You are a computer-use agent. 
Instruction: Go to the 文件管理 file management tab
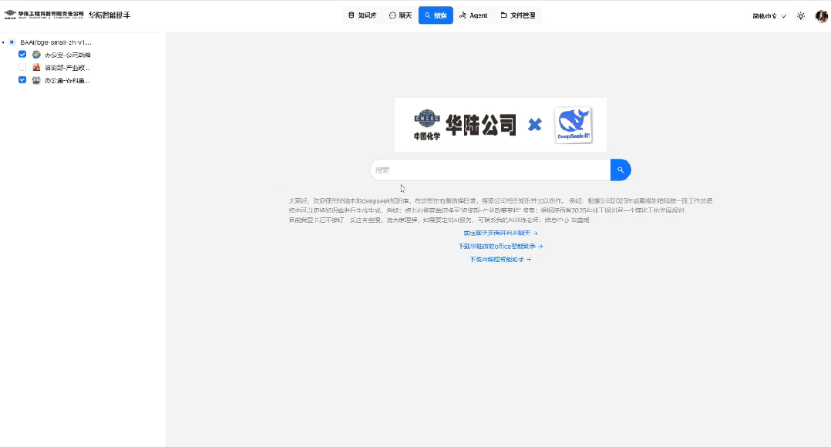[518, 15]
